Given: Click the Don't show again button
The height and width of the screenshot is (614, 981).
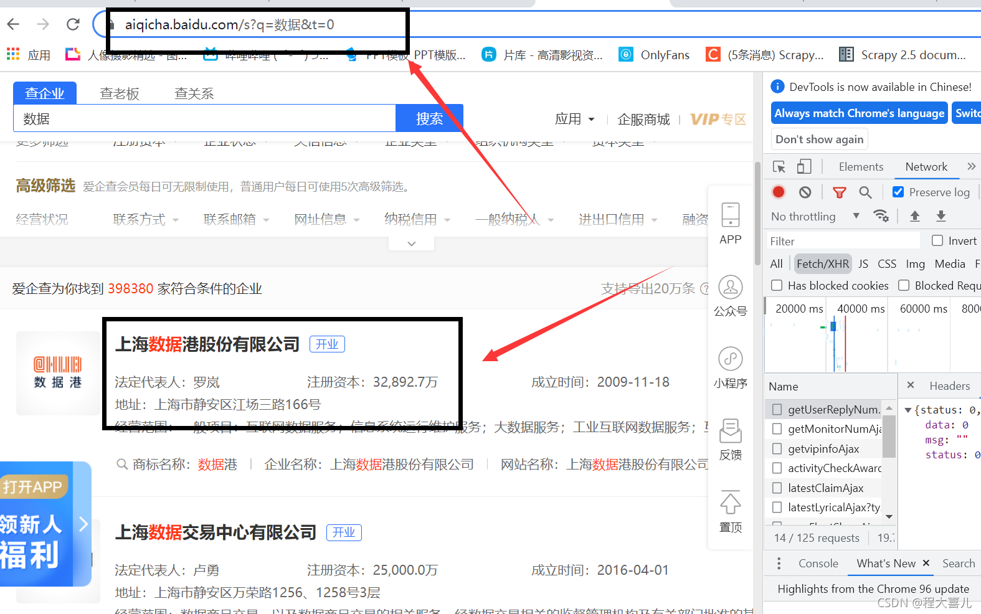Looking at the screenshot, I should point(819,139).
